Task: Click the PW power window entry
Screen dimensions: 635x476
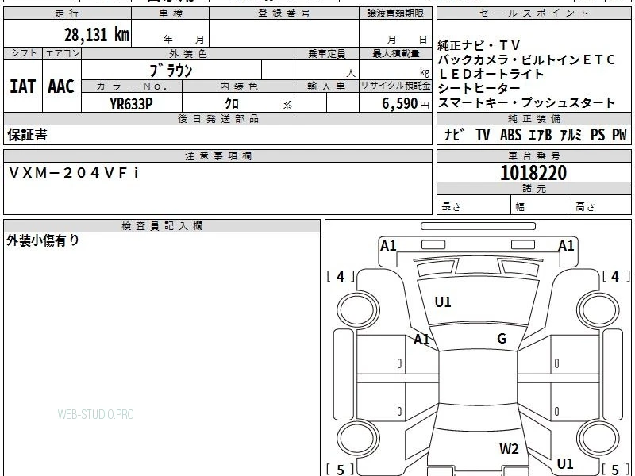Action: coord(619,135)
